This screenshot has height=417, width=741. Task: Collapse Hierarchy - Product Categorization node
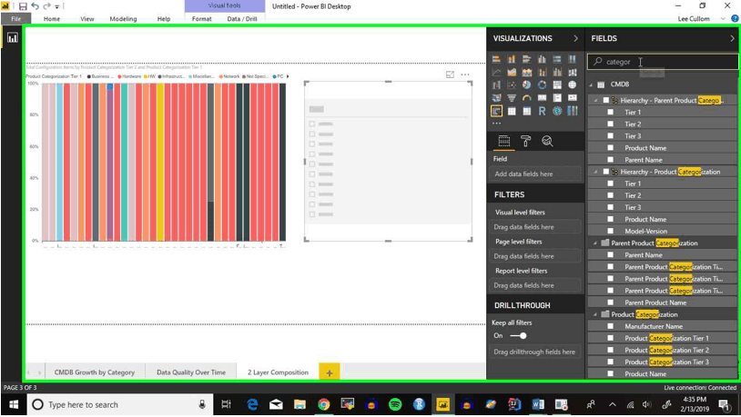click(x=595, y=172)
